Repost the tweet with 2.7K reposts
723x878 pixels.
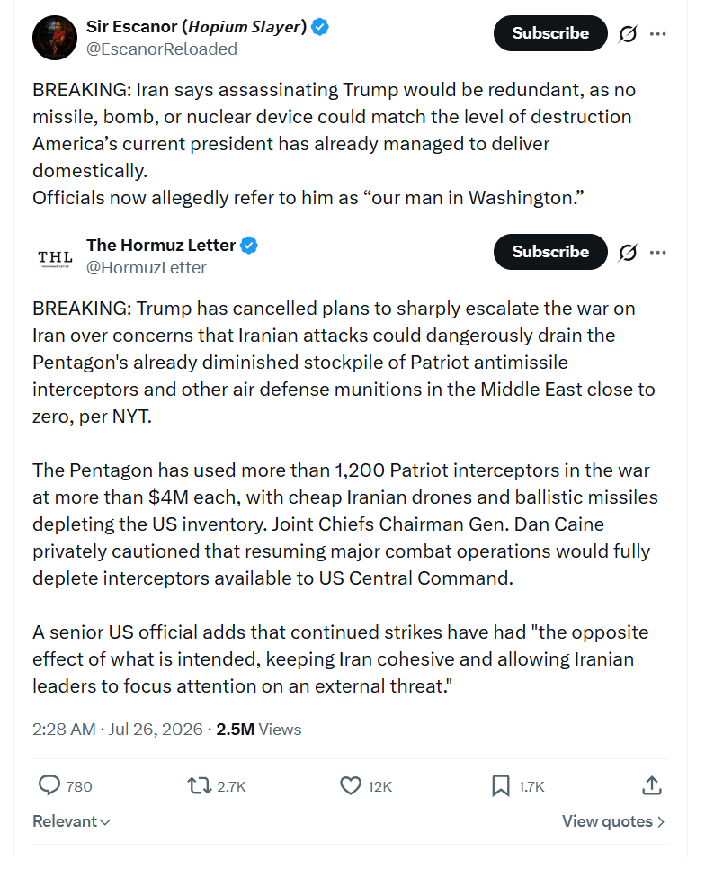click(199, 785)
